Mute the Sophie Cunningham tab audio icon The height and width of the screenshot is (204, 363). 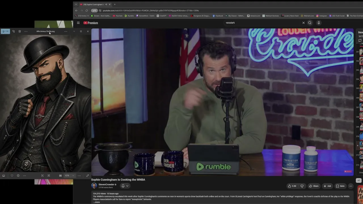[106, 5]
